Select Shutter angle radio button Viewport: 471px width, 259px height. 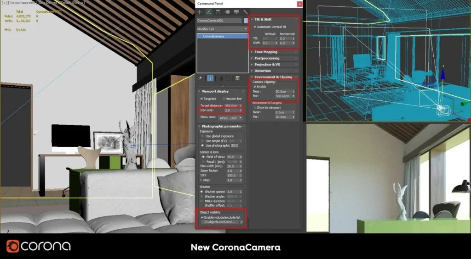click(202, 196)
